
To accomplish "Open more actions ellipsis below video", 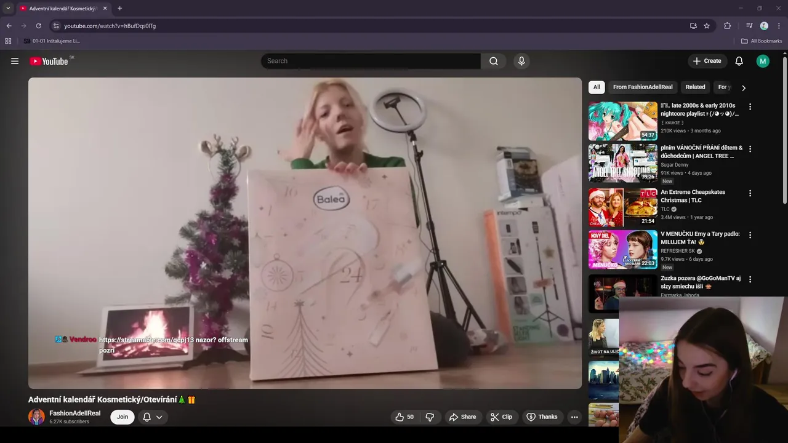I will (x=574, y=417).
